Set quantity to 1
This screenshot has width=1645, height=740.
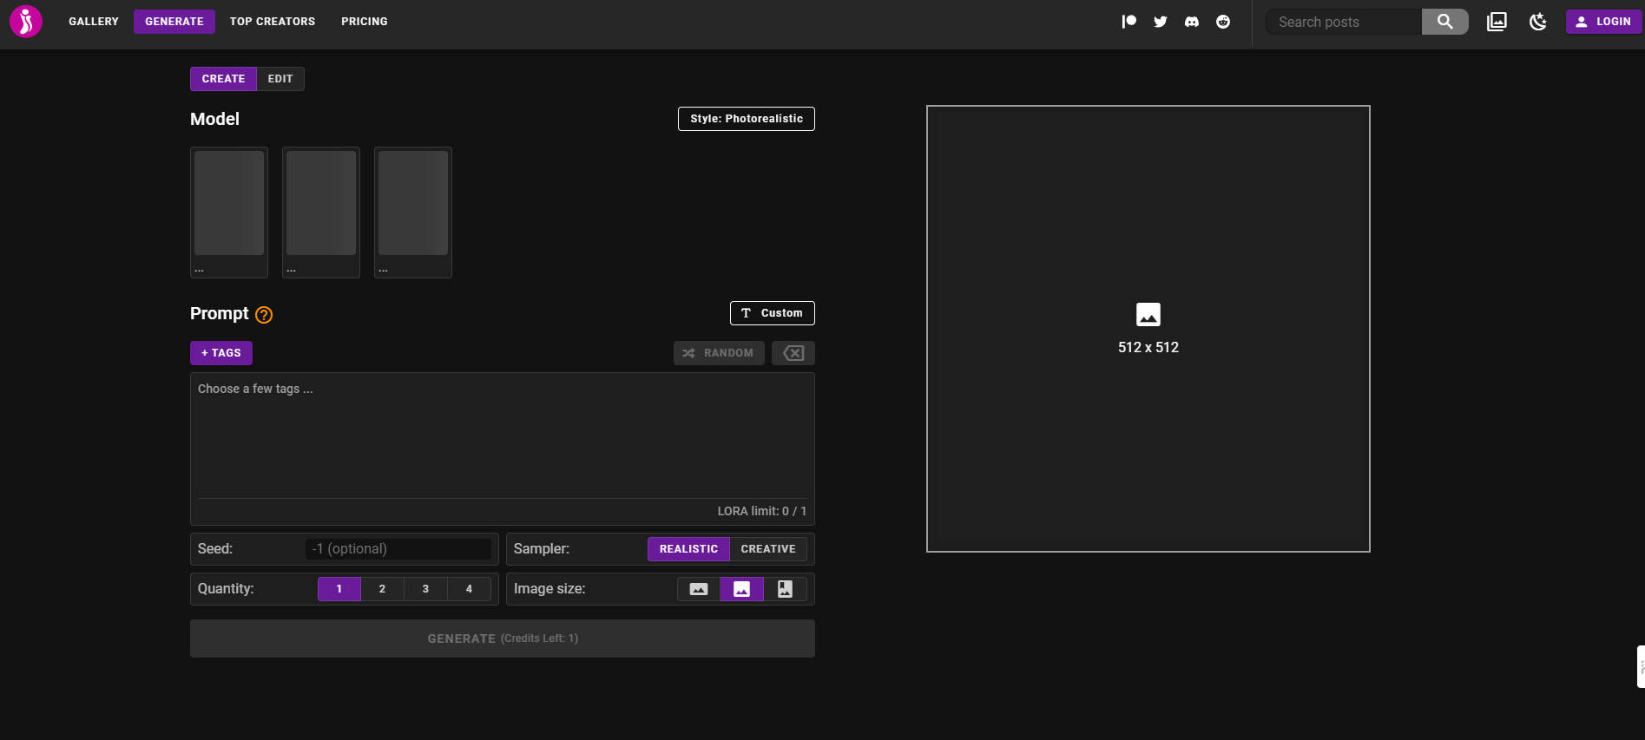pos(339,589)
